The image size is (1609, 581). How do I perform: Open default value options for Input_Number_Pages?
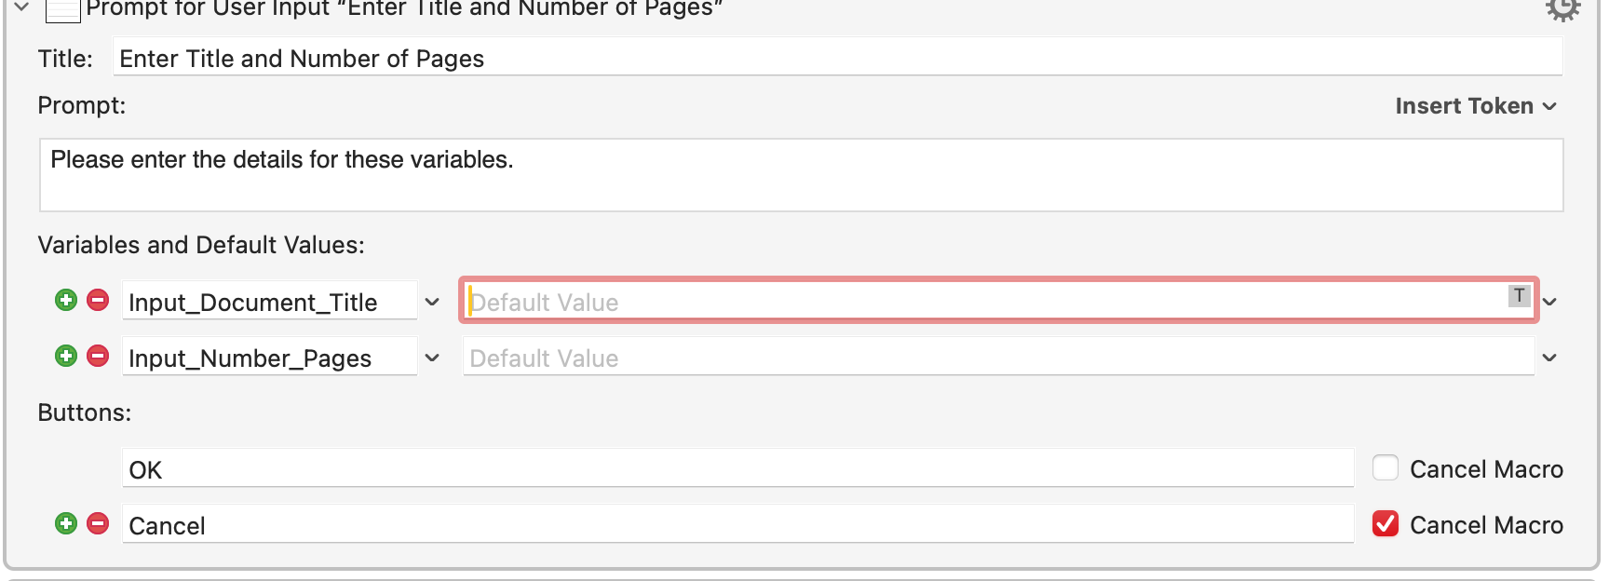pos(1549,358)
